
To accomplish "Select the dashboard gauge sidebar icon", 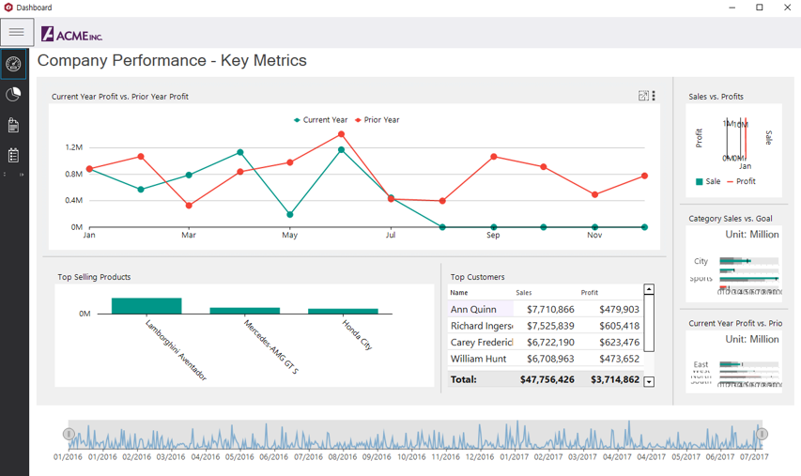I will tap(13, 65).
